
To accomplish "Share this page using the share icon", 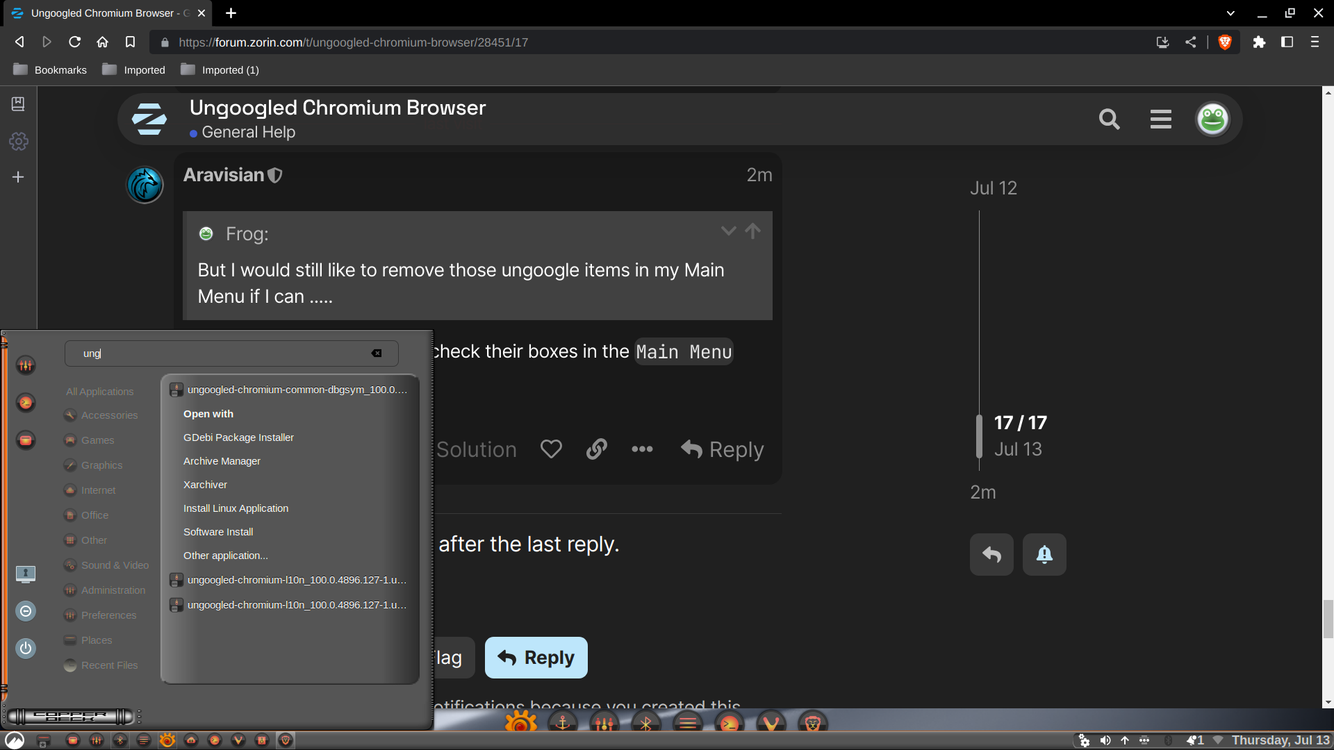I will pos(1190,42).
